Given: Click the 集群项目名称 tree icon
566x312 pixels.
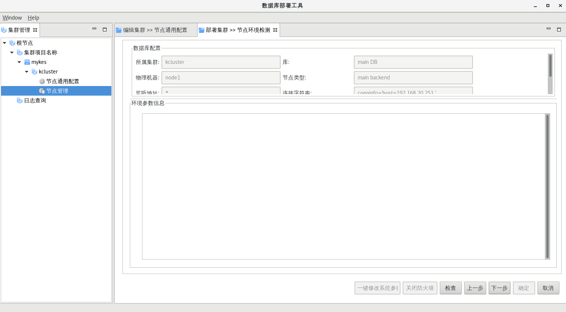Looking at the screenshot, I should (20, 52).
